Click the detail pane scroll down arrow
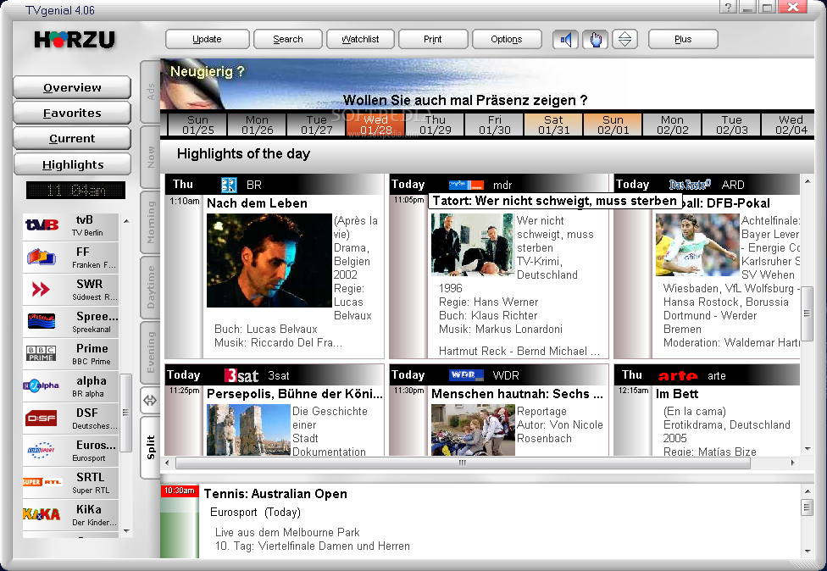 pyautogui.click(x=808, y=552)
